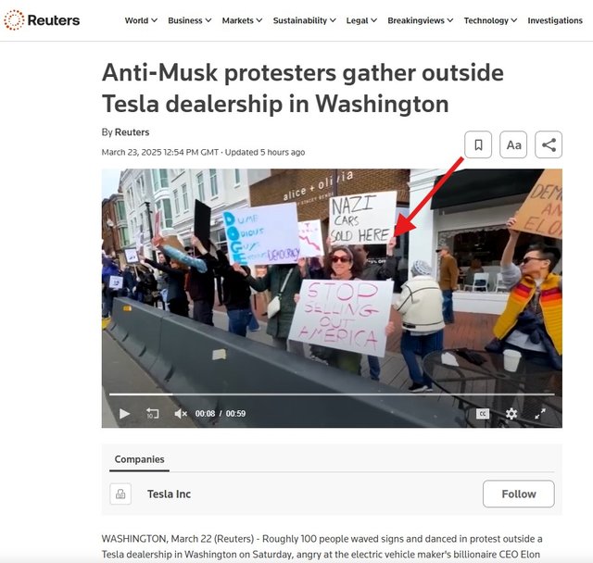Seek along the video progress bar
This screenshot has height=563, width=593.
click(x=332, y=394)
